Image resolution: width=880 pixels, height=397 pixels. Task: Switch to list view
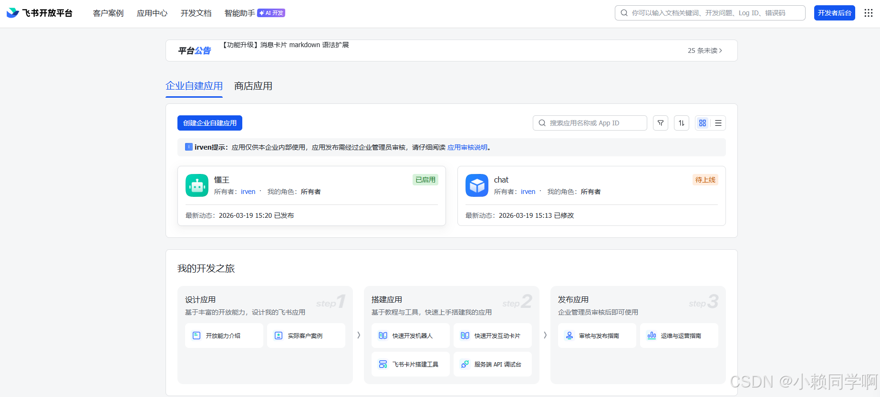pos(718,123)
